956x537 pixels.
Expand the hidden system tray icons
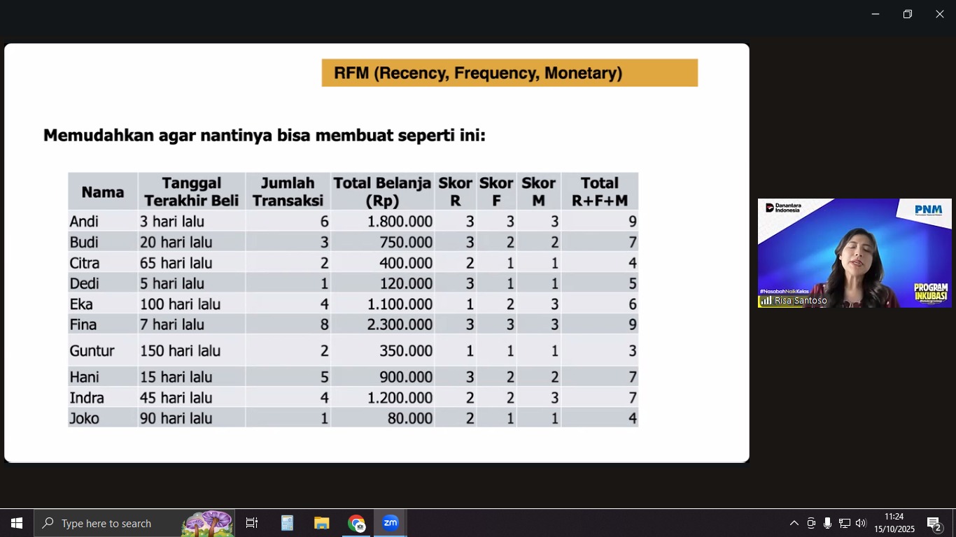(x=794, y=523)
